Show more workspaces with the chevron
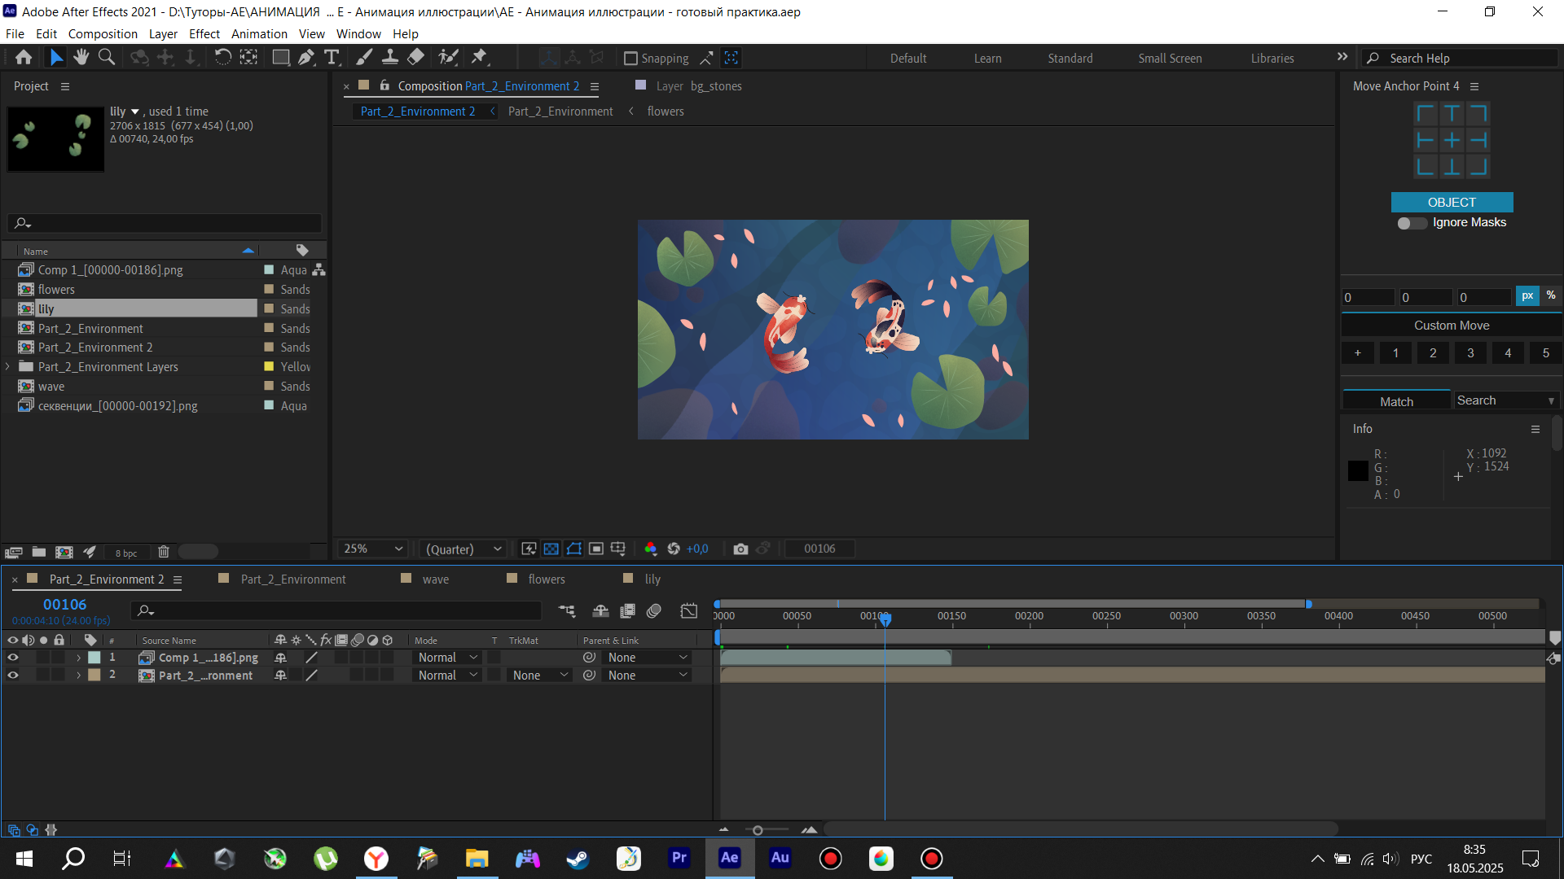Screen dimensions: 1564x879 click(1342, 58)
